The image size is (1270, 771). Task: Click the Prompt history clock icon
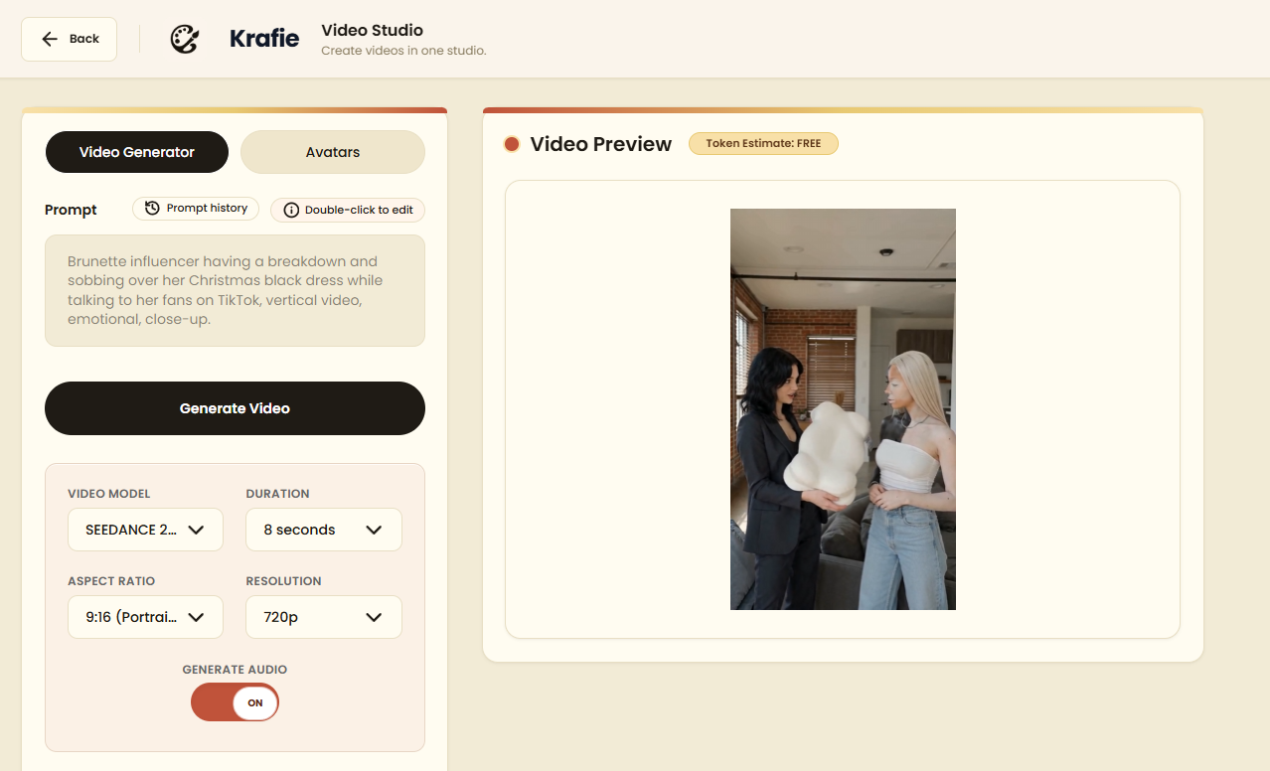point(152,208)
